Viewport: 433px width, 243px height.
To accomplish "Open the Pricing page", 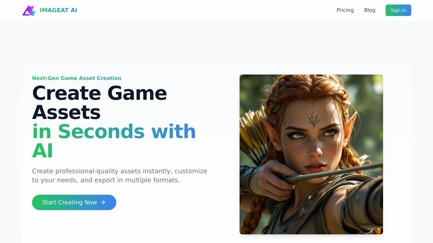I will pyautogui.click(x=345, y=10).
